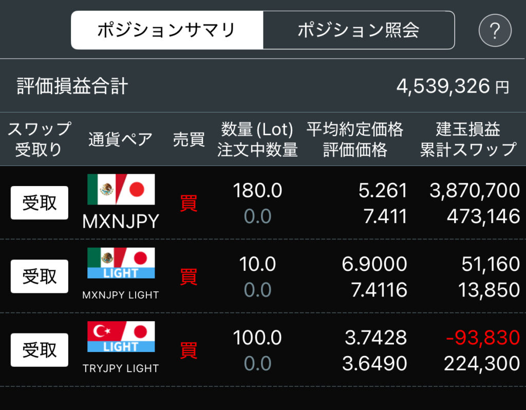Tap the MXNJPY Mexico-Japan flag icon
This screenshot has height=410, width=526.
121,189
